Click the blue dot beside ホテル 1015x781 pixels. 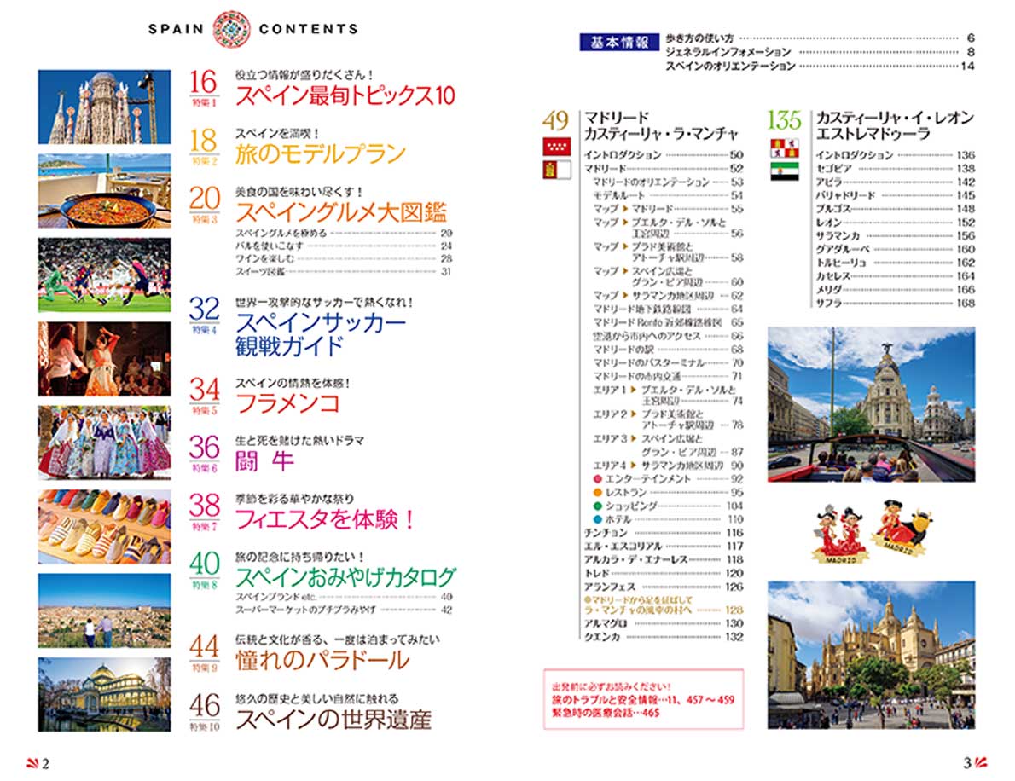tap(598, 519)
